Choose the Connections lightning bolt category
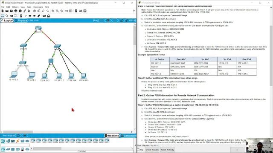Screen dimensions: 273x153 coord(17,141)
